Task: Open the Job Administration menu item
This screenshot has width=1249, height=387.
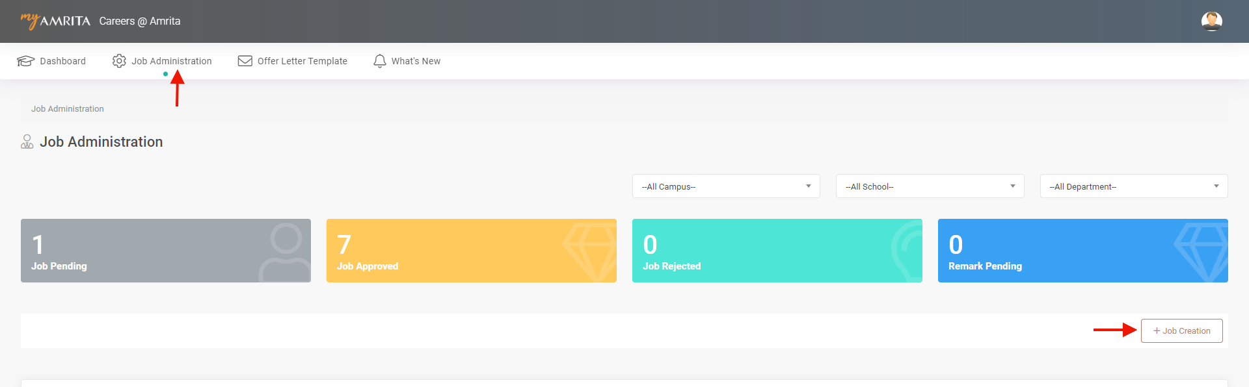Action: 162,61
